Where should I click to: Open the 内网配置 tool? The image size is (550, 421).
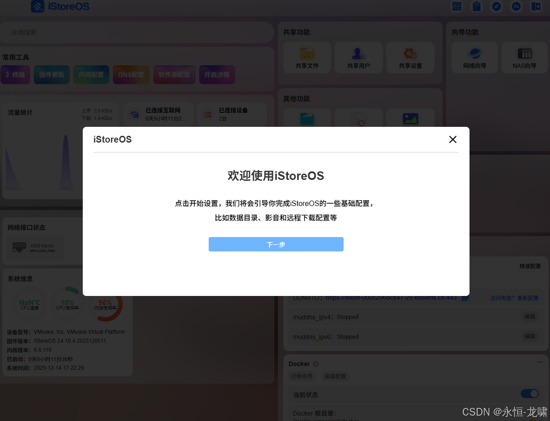tap(91, 75)
